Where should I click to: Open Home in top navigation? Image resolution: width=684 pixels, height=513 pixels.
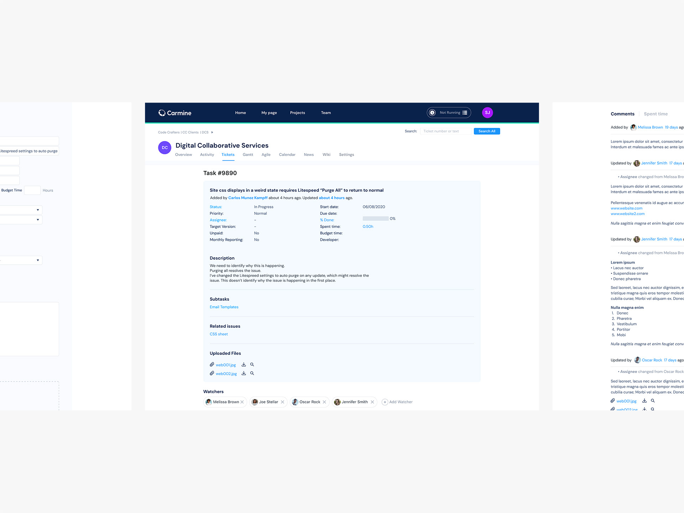[x=240, y=113]
